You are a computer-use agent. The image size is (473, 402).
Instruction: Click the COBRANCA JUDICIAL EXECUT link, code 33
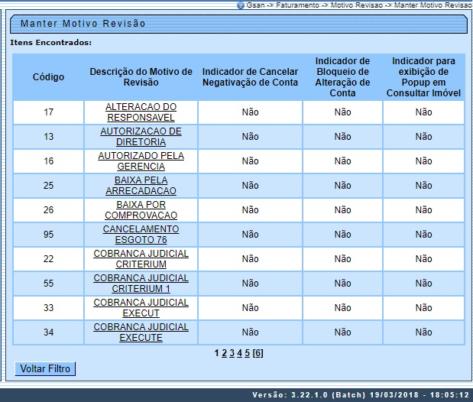pyautogui.click(x=141, y=308)
